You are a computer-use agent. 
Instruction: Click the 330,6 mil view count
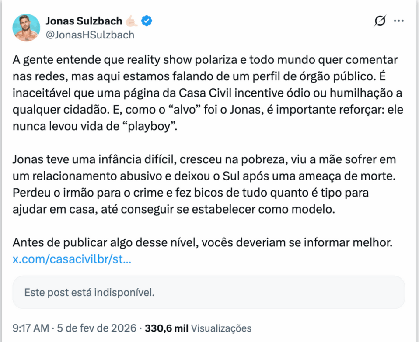[167, 328]
